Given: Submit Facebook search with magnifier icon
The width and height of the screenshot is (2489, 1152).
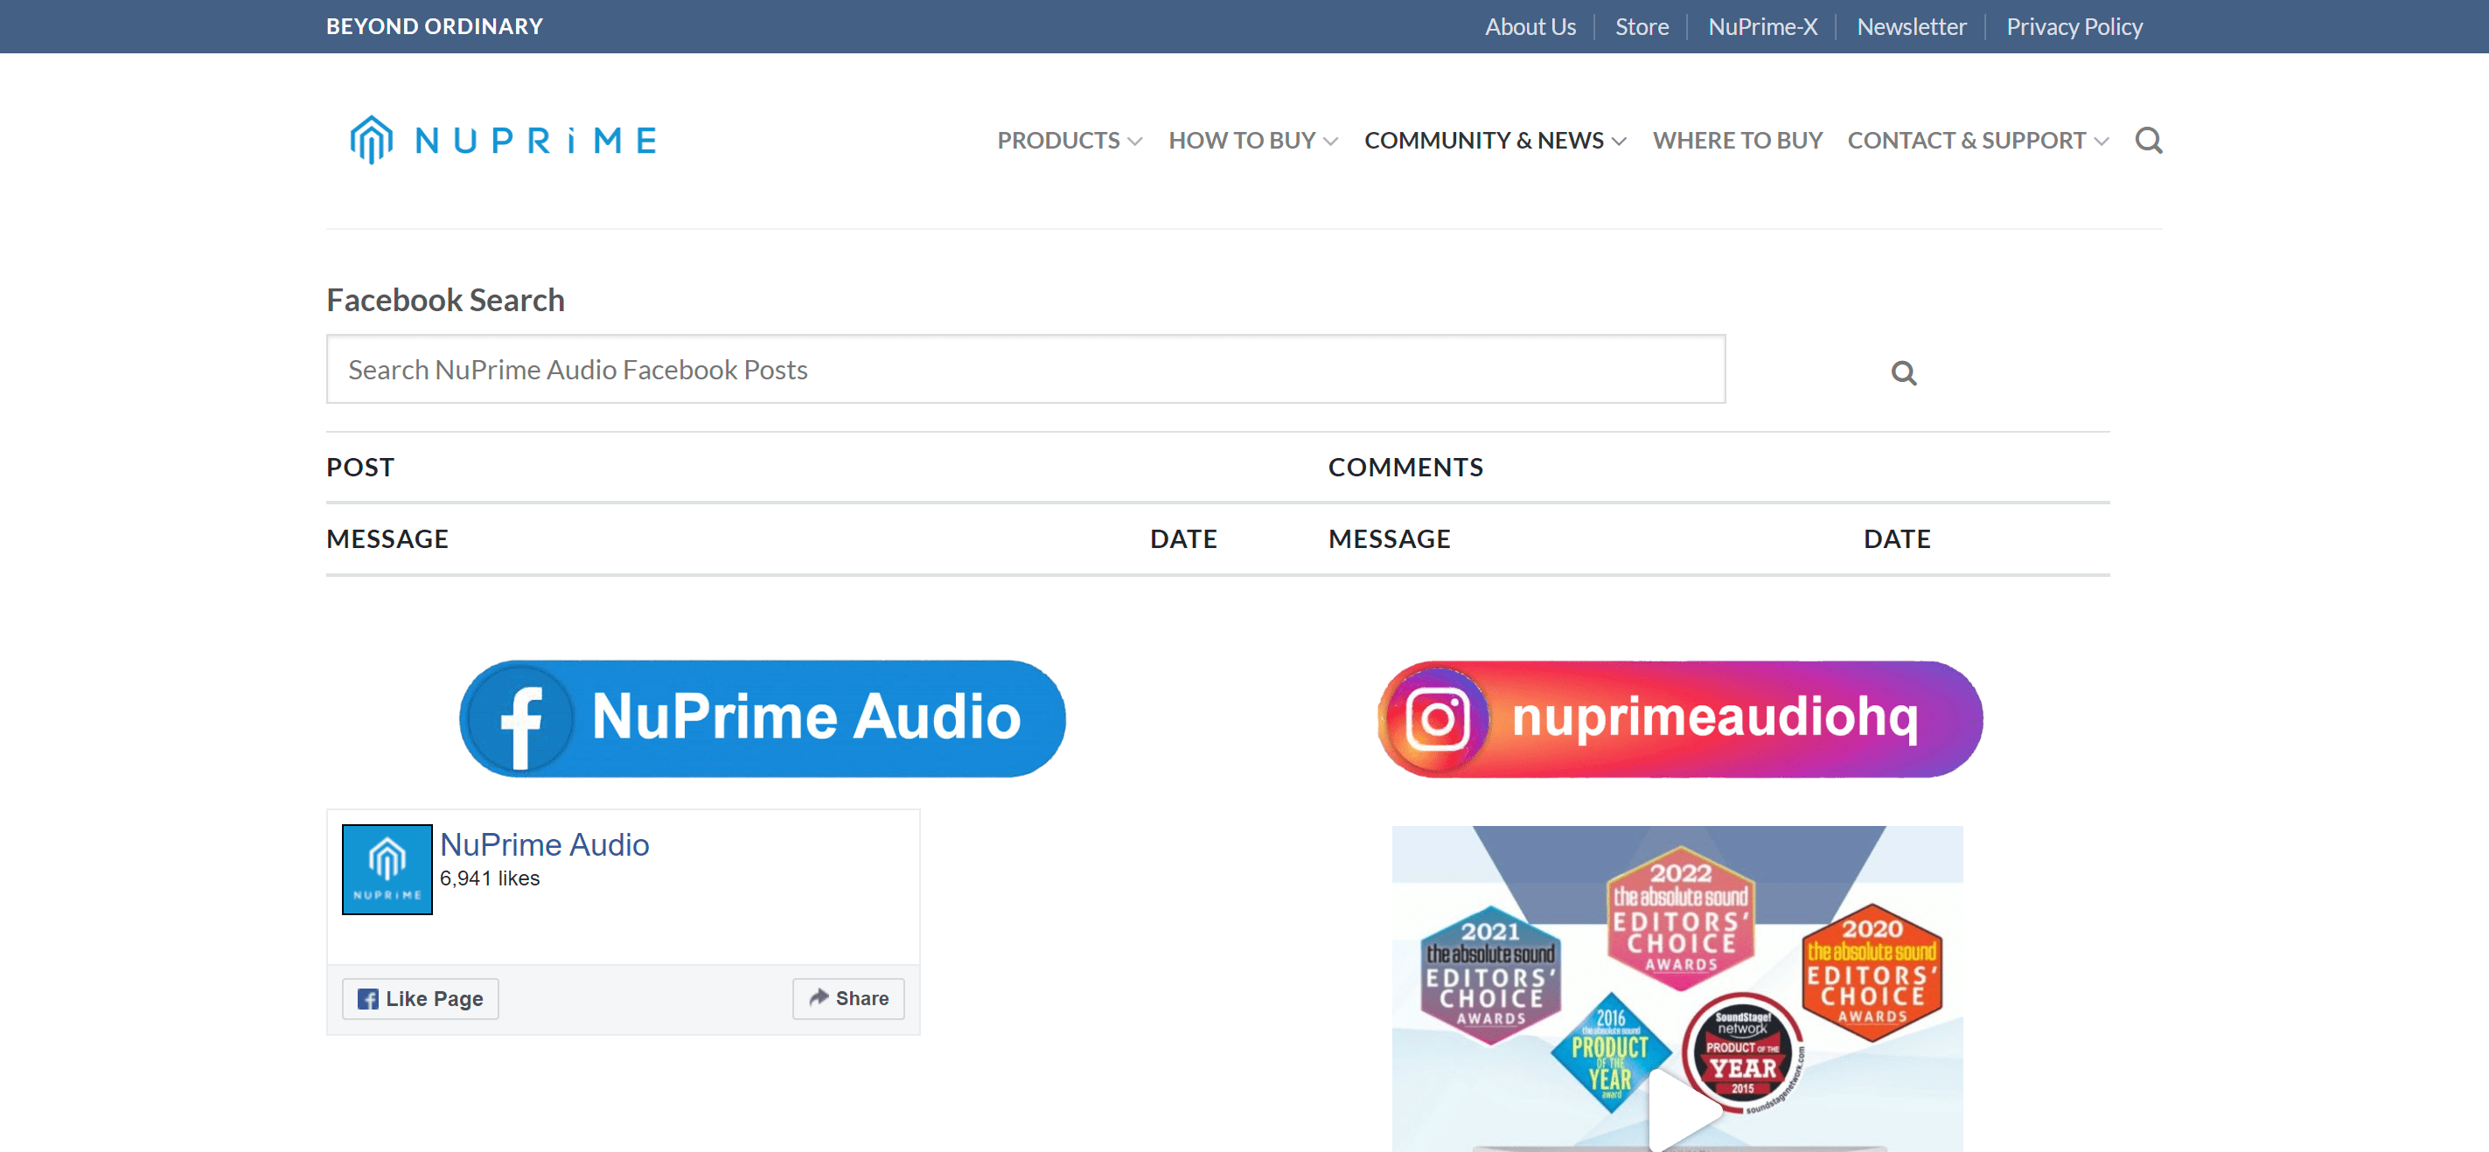Looking at the screenshot, I should [1903, 372].
